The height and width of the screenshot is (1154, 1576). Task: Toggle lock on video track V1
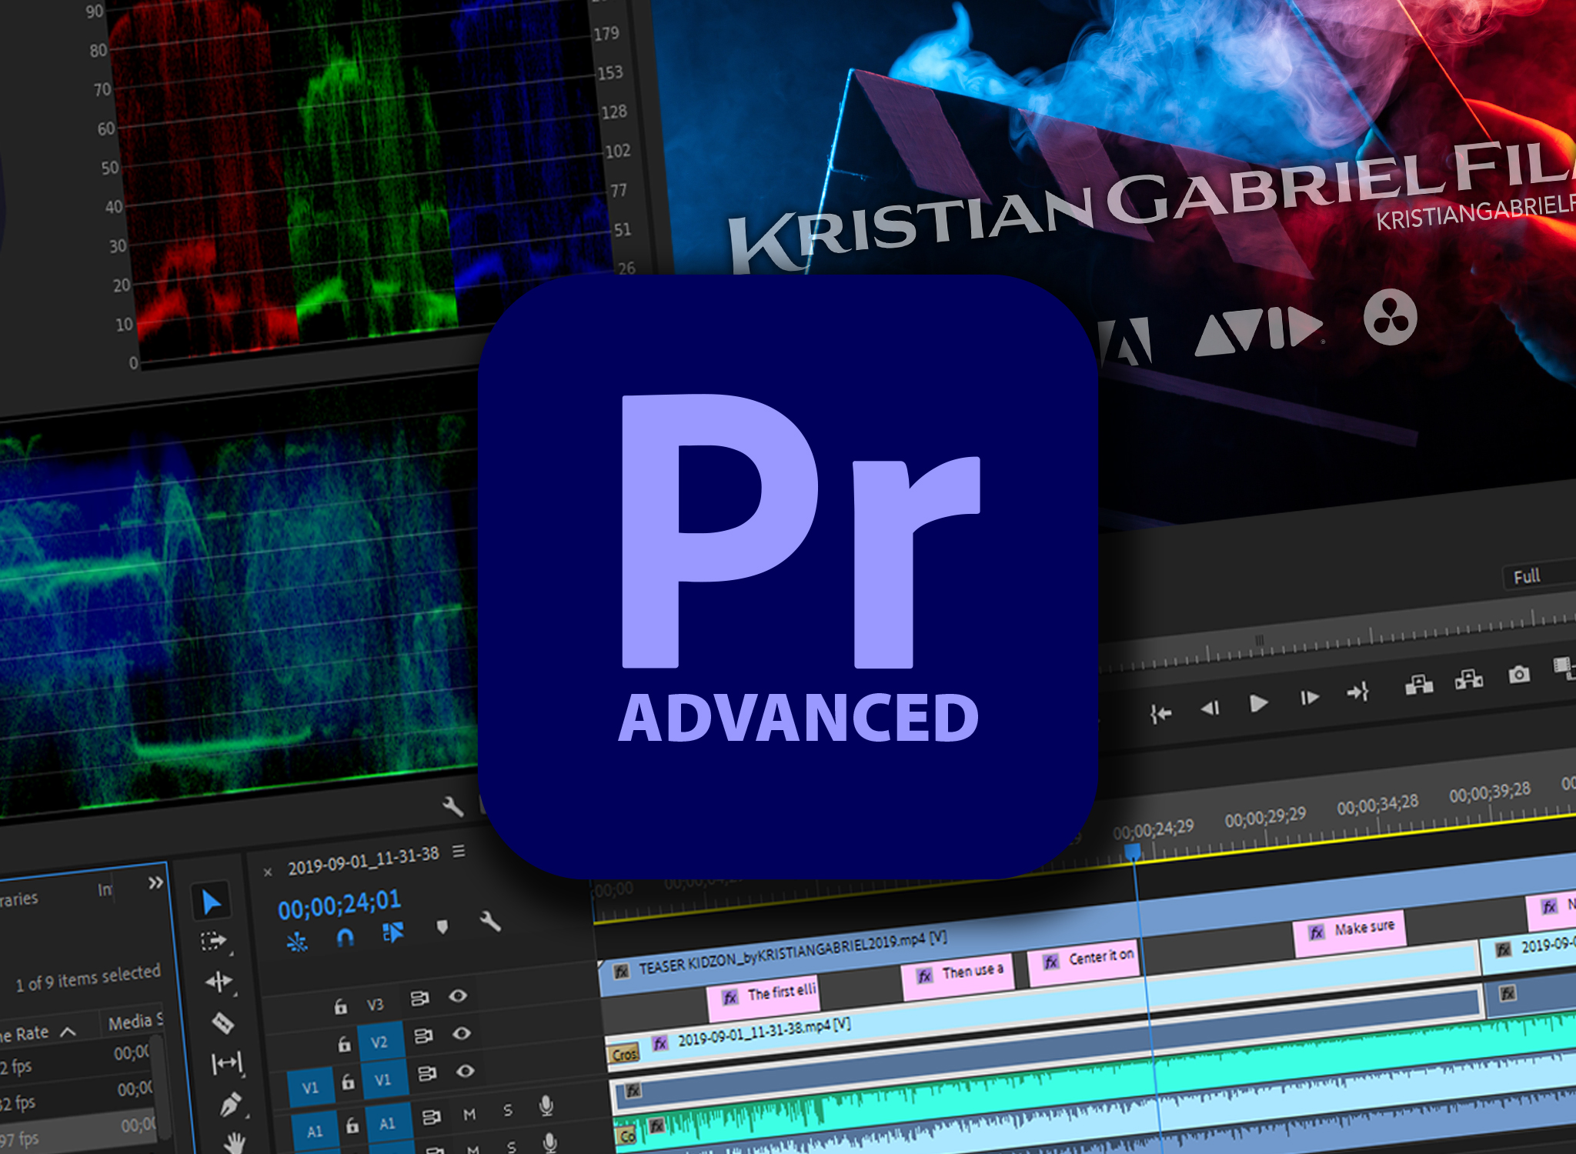[348, 1082]
